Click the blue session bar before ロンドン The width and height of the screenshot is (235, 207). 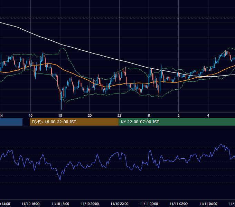(x=11, y=122)
